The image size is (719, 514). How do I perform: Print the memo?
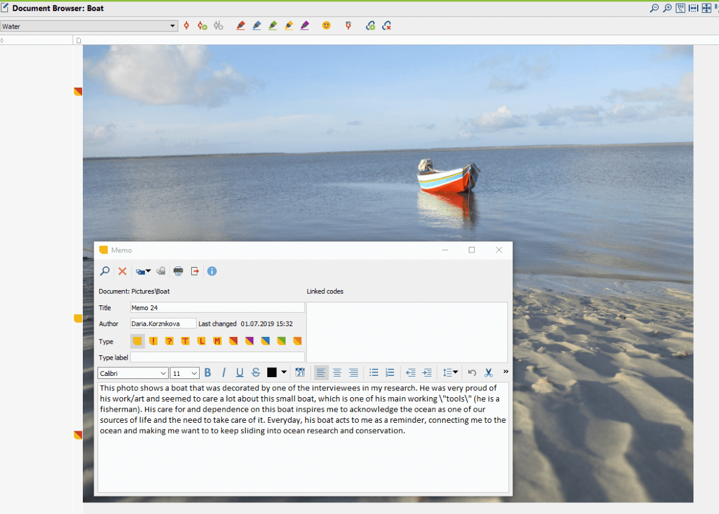point(178,271)
